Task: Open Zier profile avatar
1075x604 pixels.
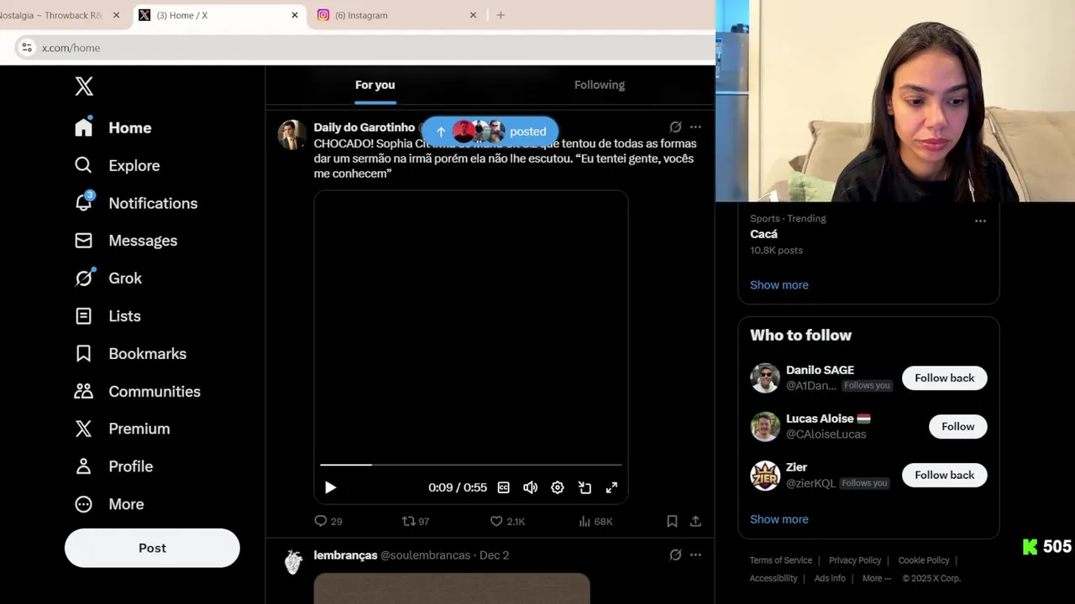Action: (x=765, y=476)
